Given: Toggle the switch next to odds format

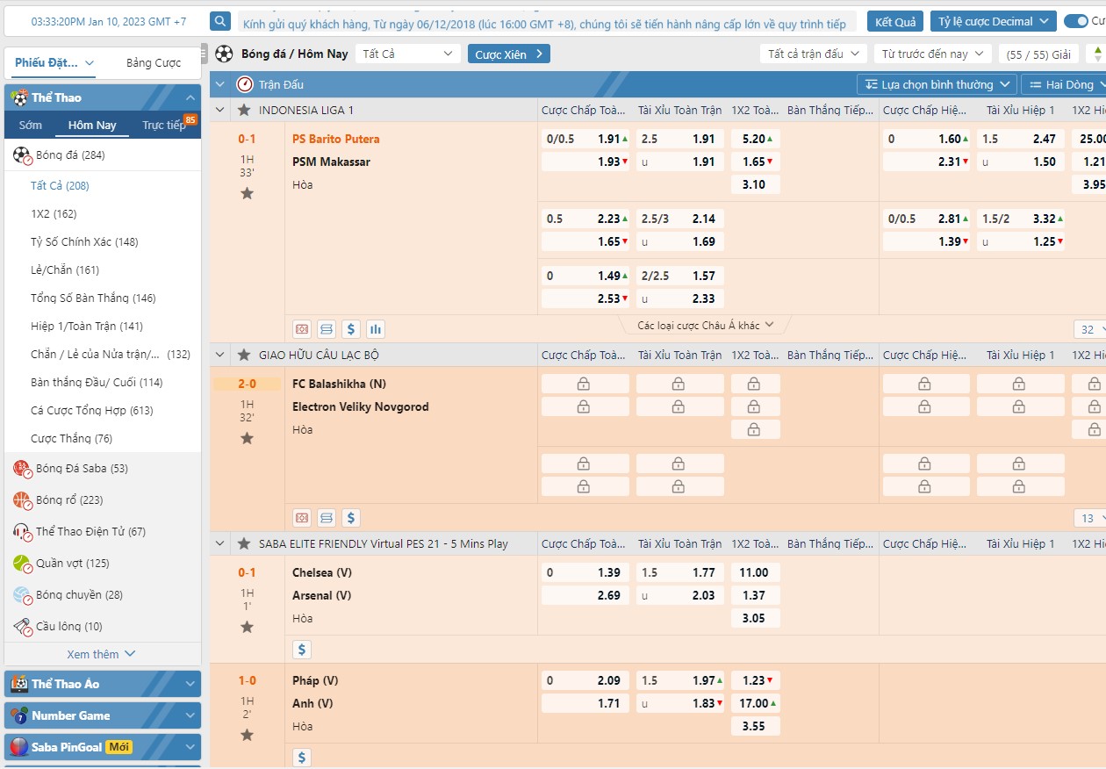Looking at the screenshot, I should 1074,21.
